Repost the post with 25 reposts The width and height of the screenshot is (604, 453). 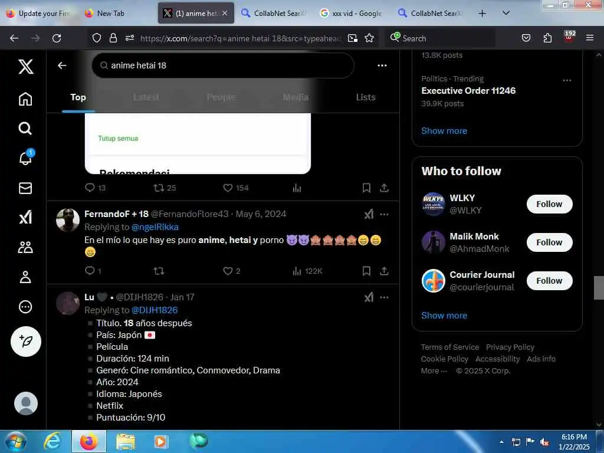(165, 188)
